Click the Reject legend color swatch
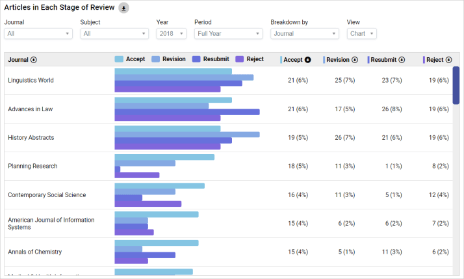 coord(240,59)
